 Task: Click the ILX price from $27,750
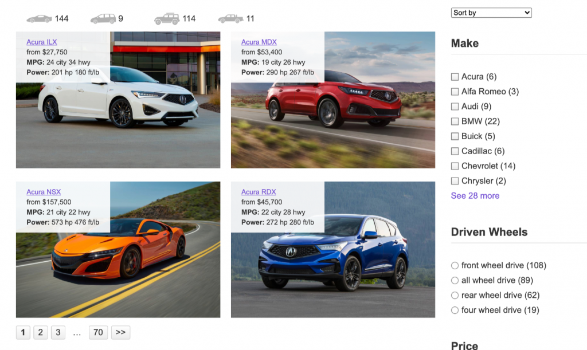coord(47,52)
